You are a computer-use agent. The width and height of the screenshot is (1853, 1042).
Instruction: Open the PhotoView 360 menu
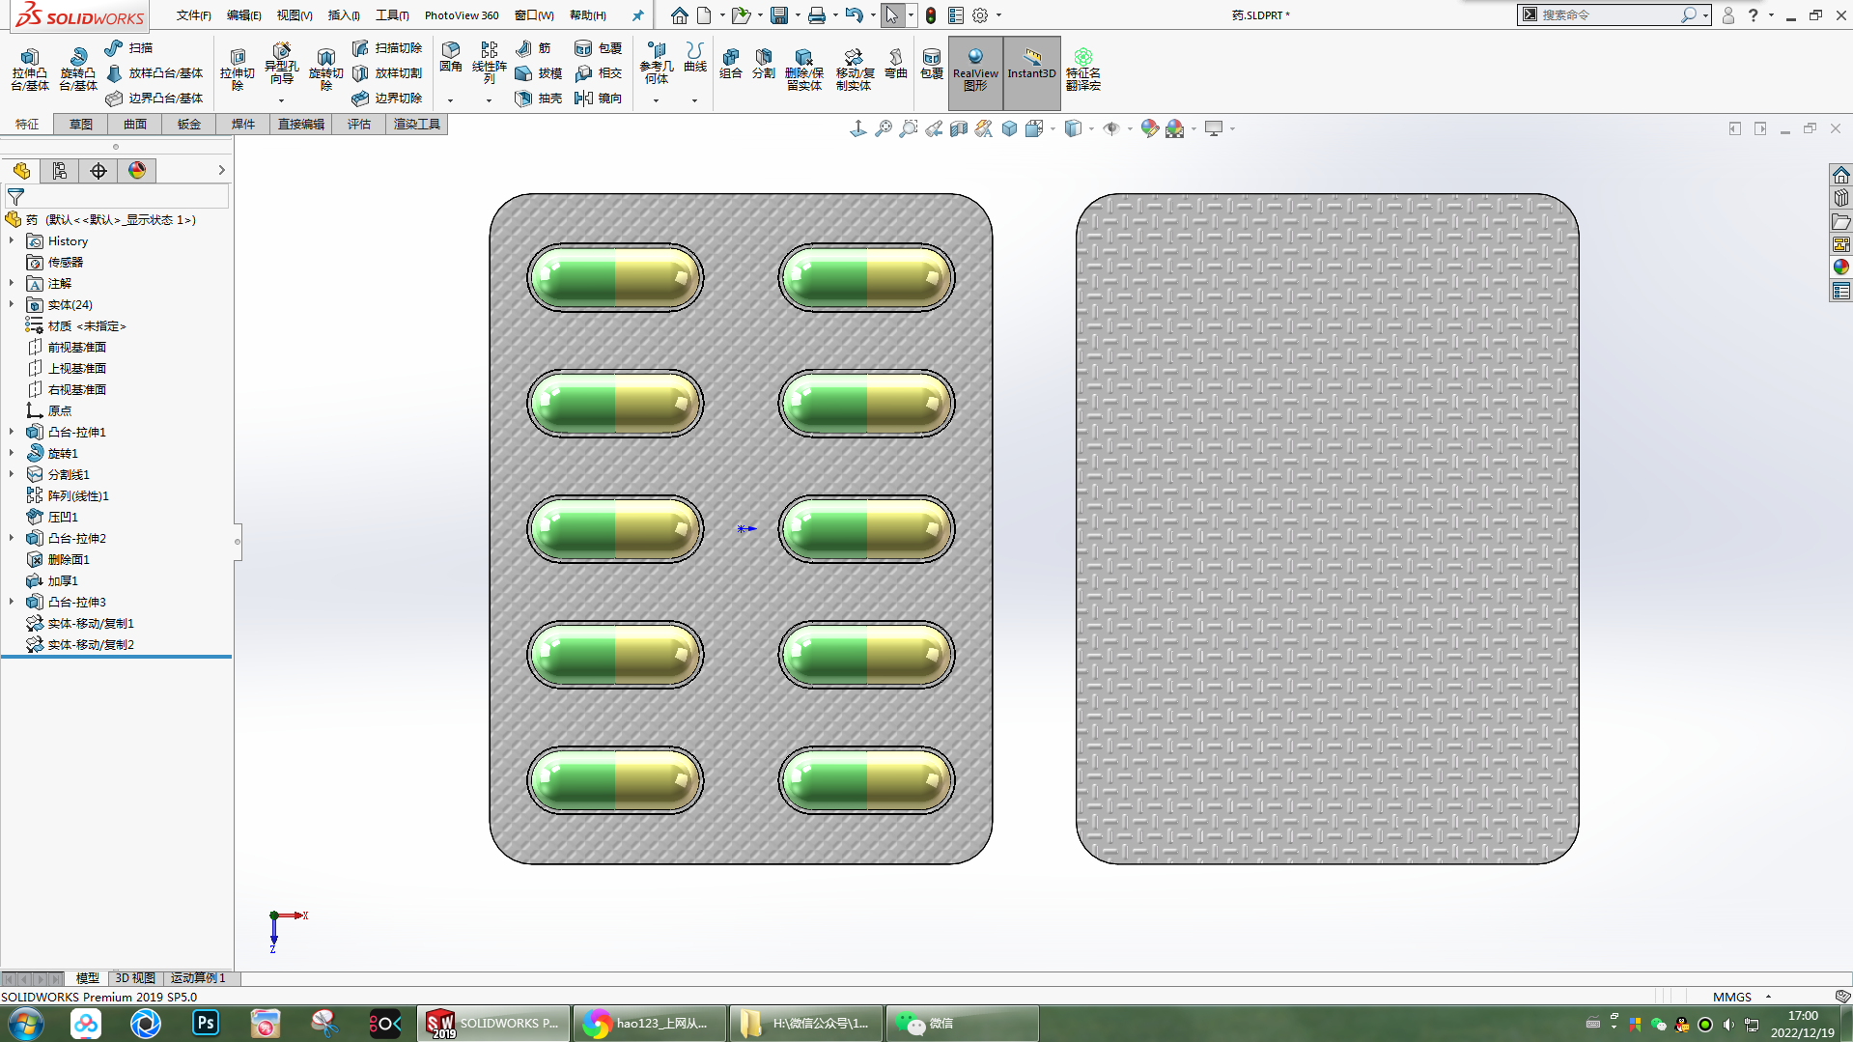tap(462, 15)
